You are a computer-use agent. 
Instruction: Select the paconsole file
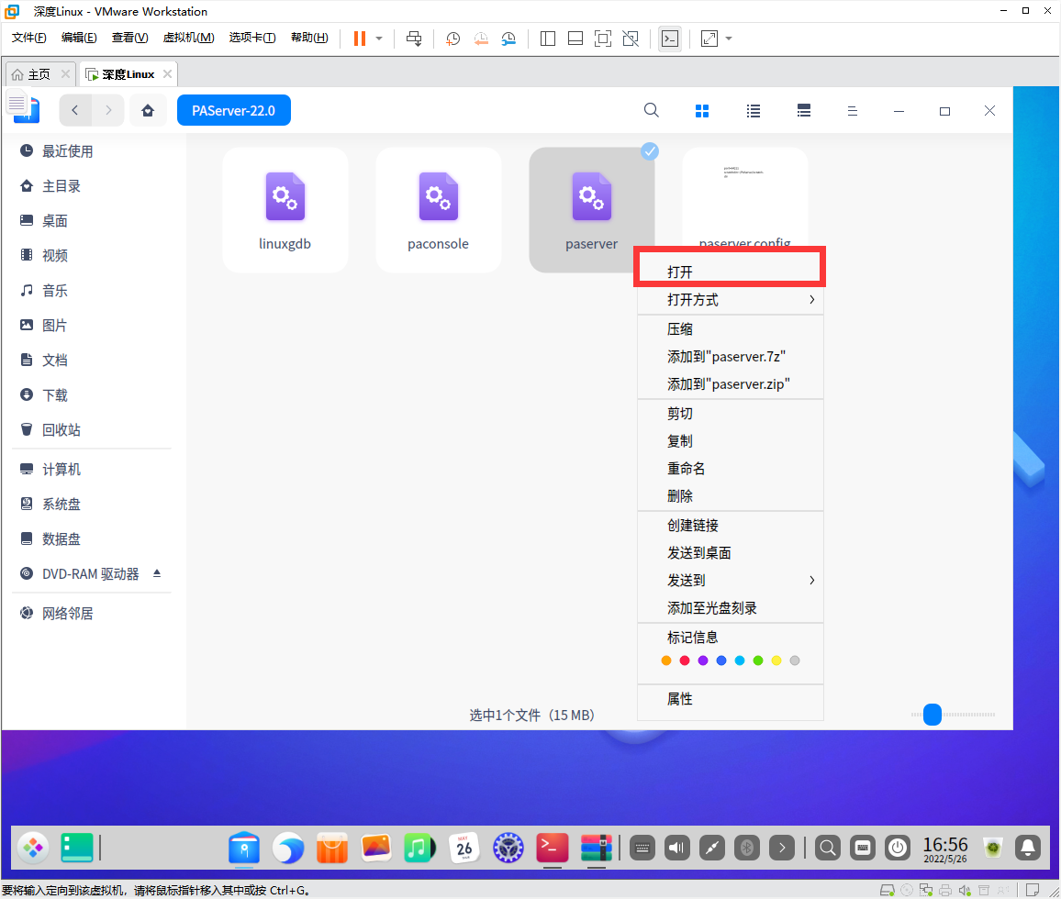(x=439, y=210)
